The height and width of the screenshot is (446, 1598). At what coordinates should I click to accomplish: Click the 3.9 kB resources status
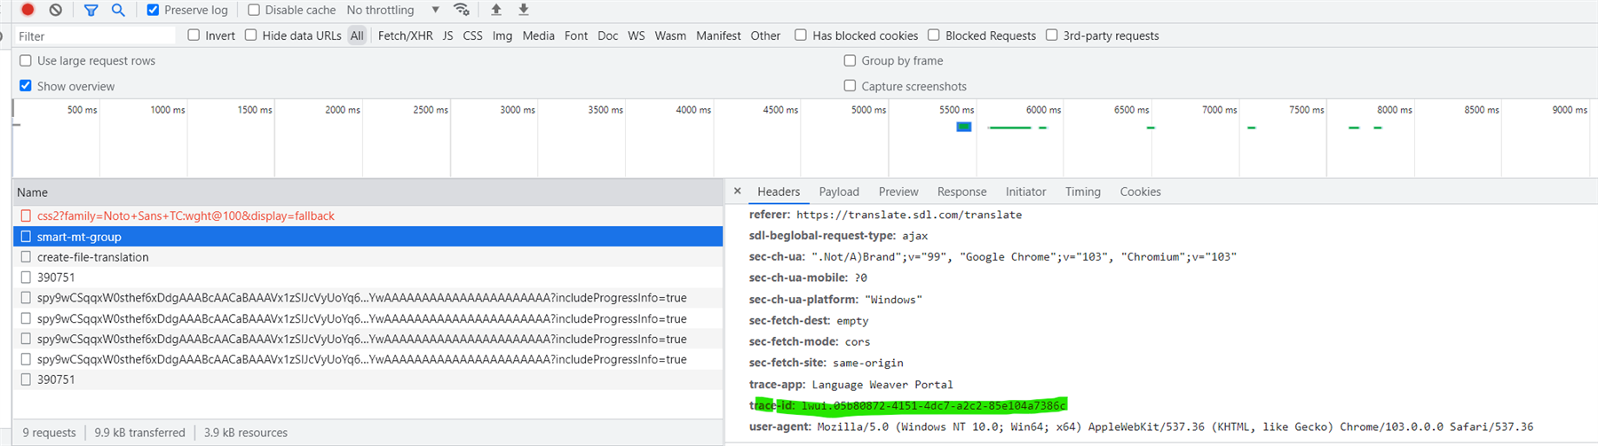245,433
